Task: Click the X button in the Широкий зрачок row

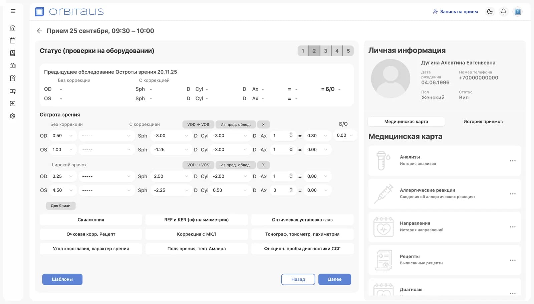Action: [263, 165]
